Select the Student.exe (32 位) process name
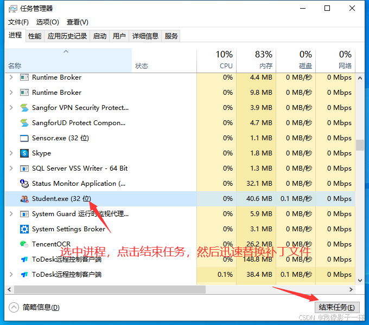The width and height of the screenshot is (369, 325). 61,199
